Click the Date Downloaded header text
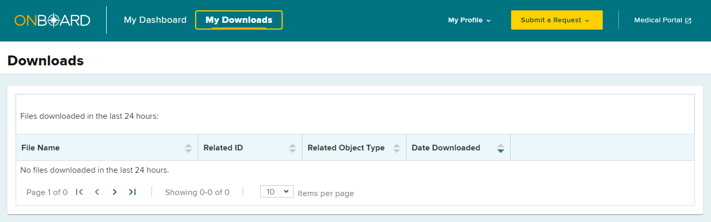711x222 pixels. coord(446,148)
